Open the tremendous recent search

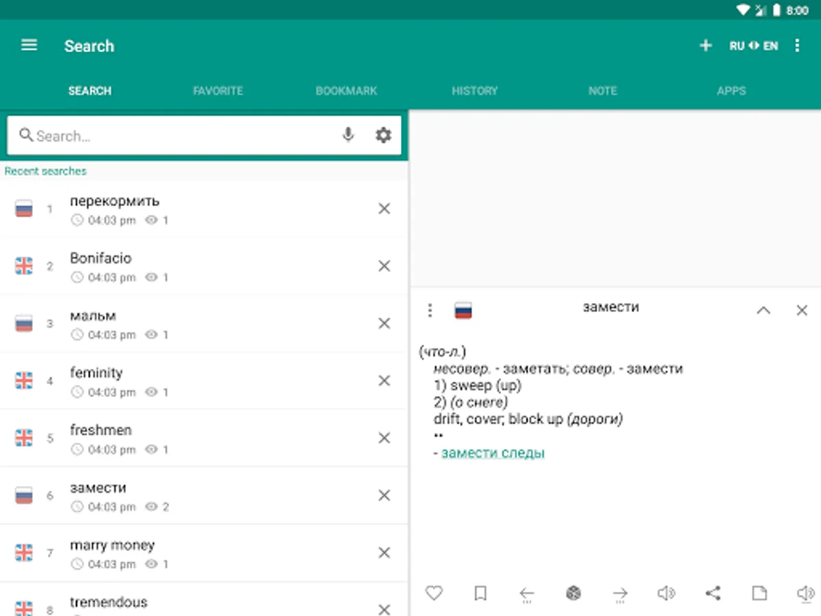(x=204, y=600)
